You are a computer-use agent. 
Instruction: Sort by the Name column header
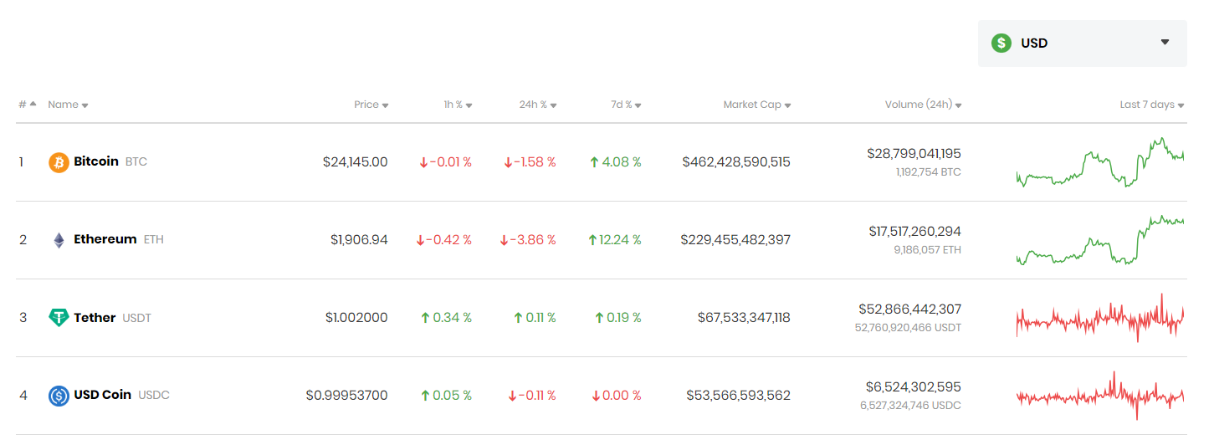[x=68, y=105]
